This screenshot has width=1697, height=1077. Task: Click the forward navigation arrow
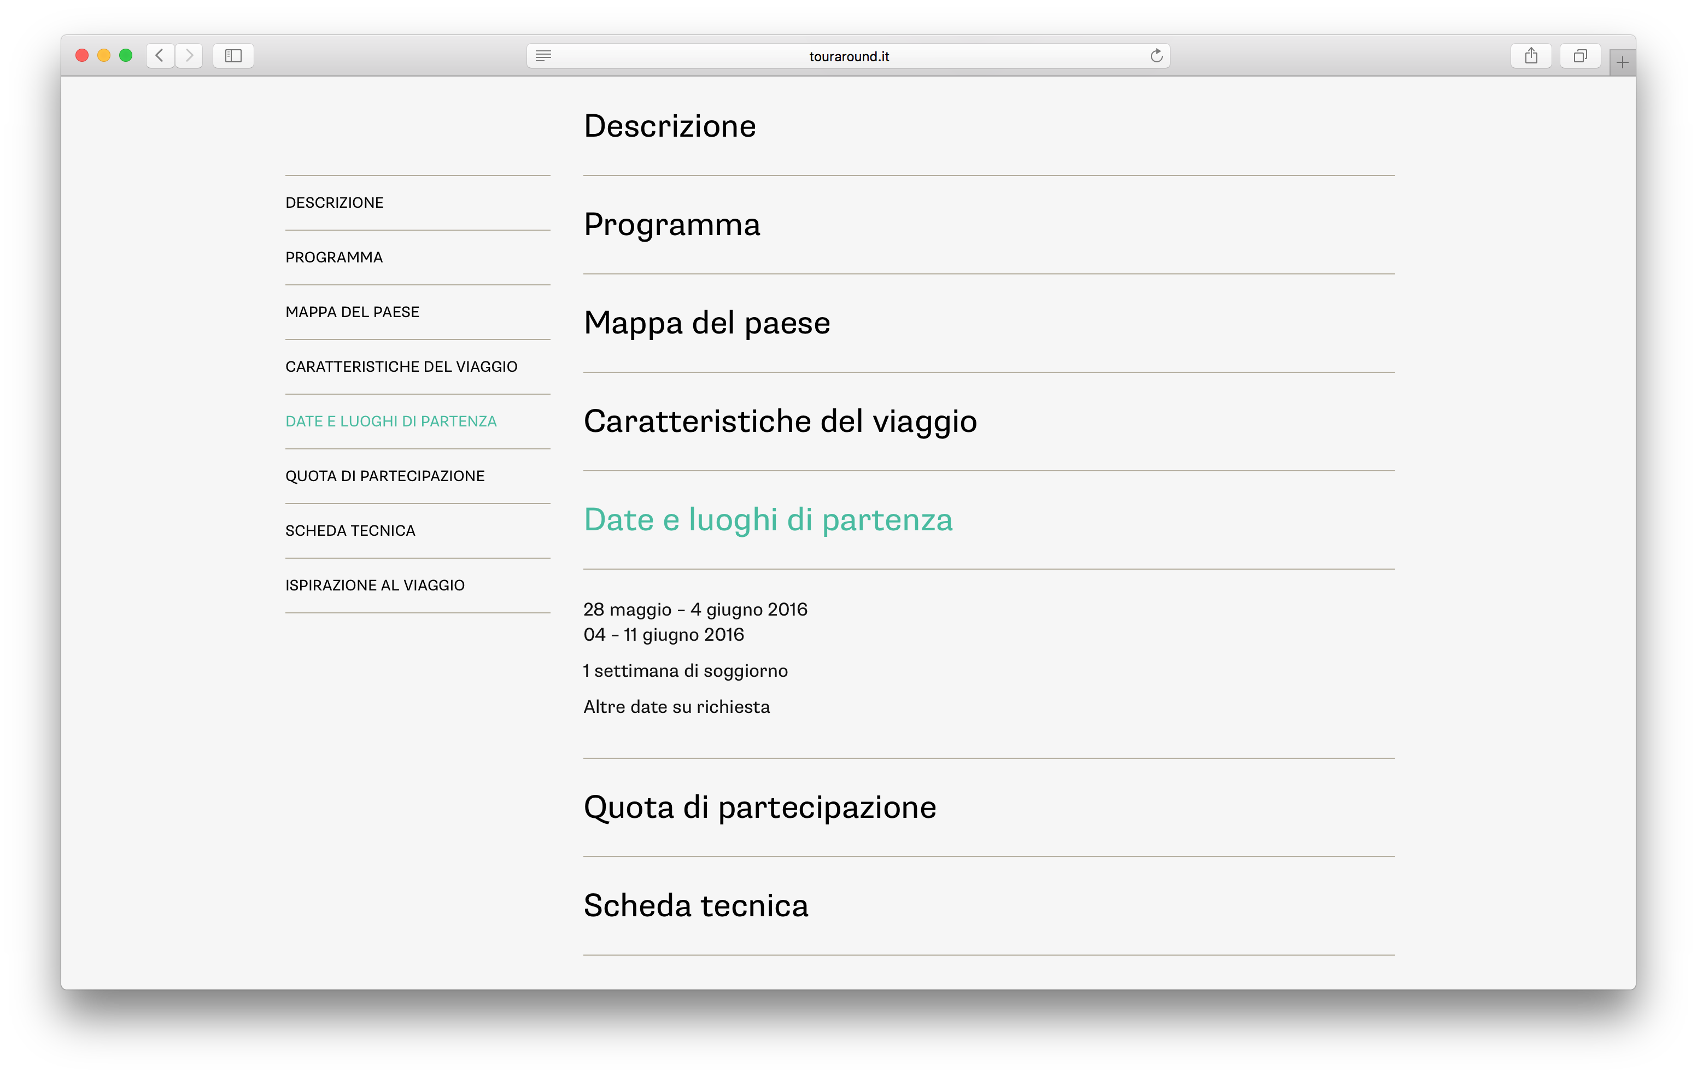189,56
